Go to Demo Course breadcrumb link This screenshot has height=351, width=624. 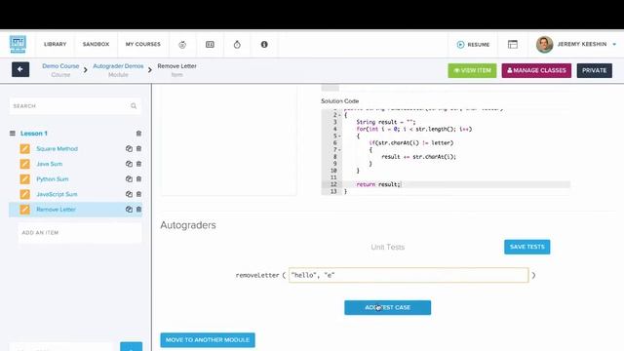[x=60, y=66]
